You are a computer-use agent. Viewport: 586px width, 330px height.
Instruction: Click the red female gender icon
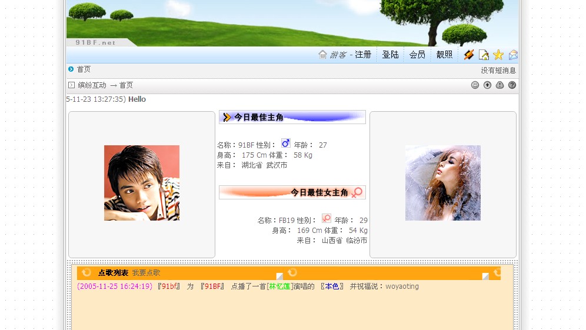(327, 219)
